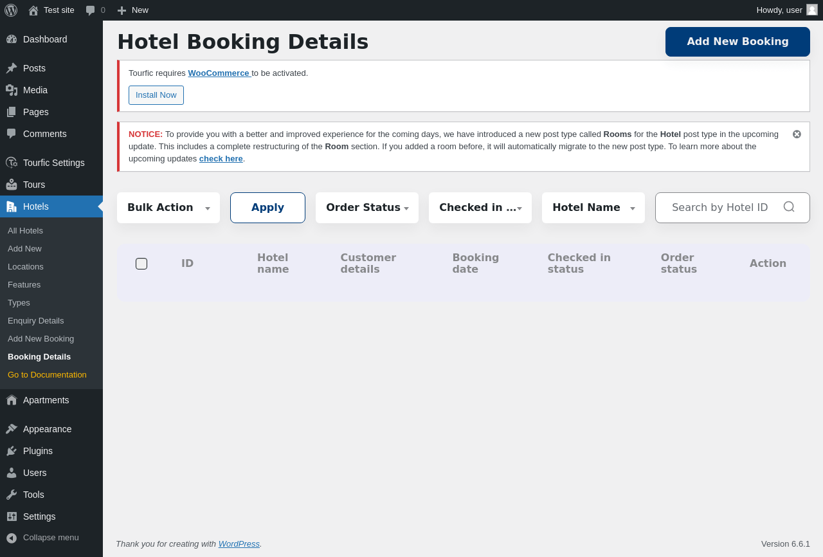Viewport: 823px width, 557px height.
Task: Expand the Hotel Name filter dropdown
Action: click(x=593, y=208)
